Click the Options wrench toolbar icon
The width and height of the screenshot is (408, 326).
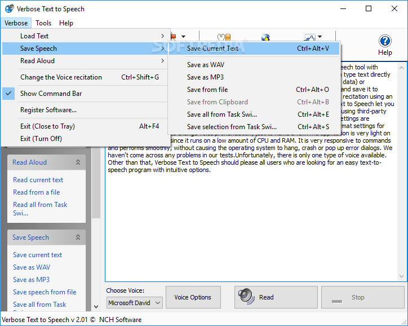[x=224, y=37]
